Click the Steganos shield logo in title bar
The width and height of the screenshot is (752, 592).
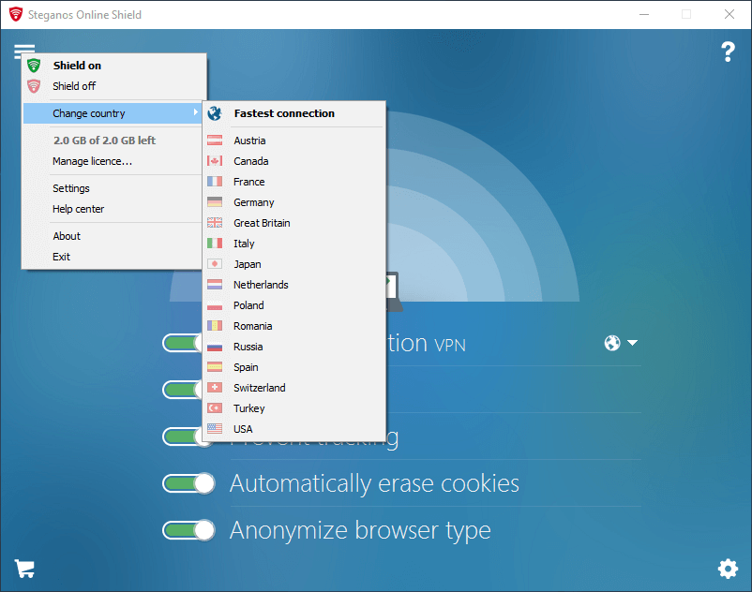click(15, 14)
